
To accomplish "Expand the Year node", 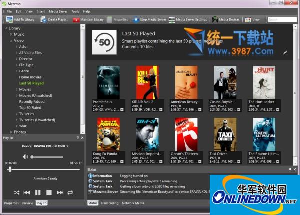I will point(16,126).
